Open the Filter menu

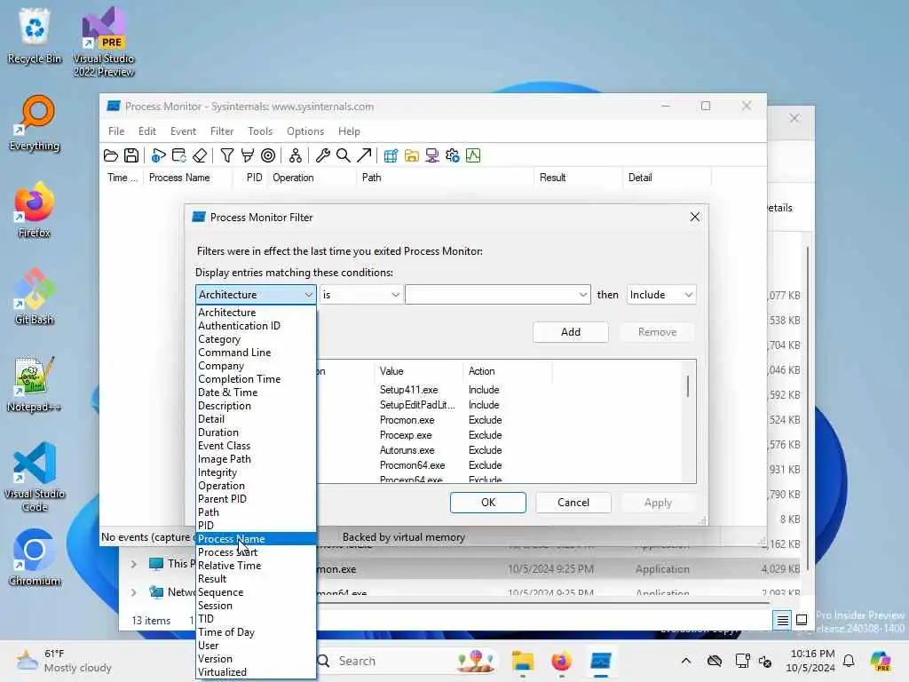pyautogui.click(x=221, y=131)
